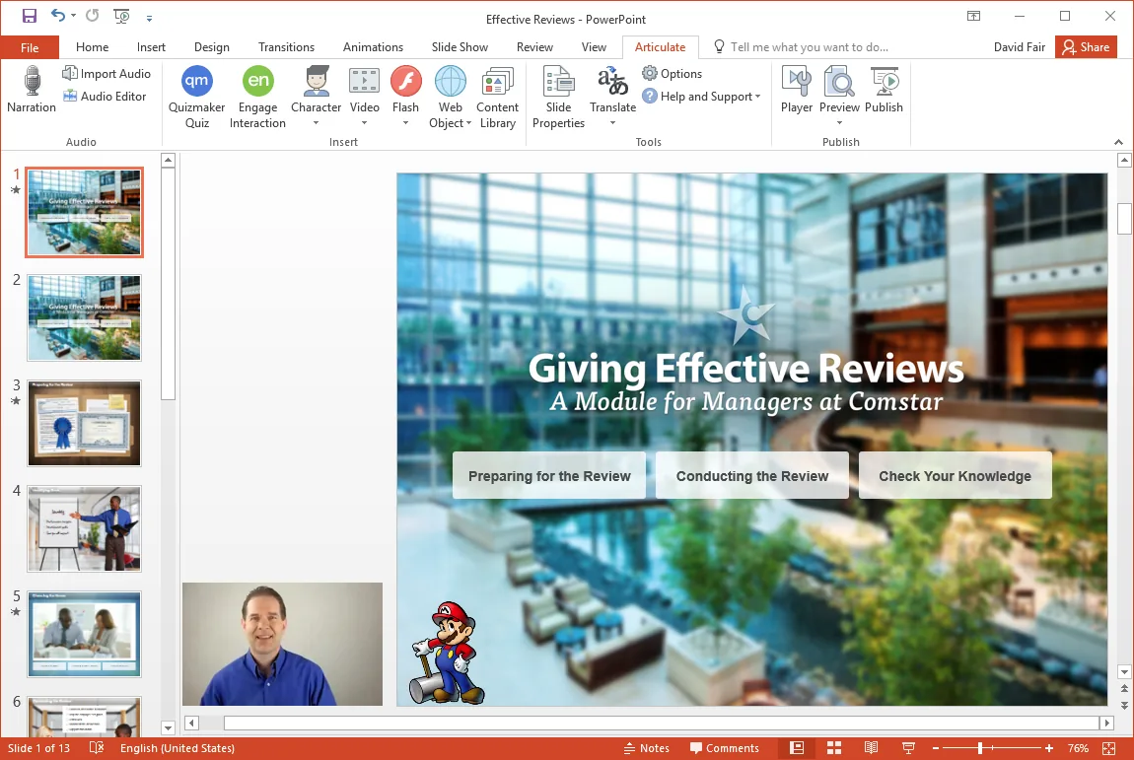1134x760 pixels.
Task: Expand the Video dropdown arrow
Action: click(365, 123)
